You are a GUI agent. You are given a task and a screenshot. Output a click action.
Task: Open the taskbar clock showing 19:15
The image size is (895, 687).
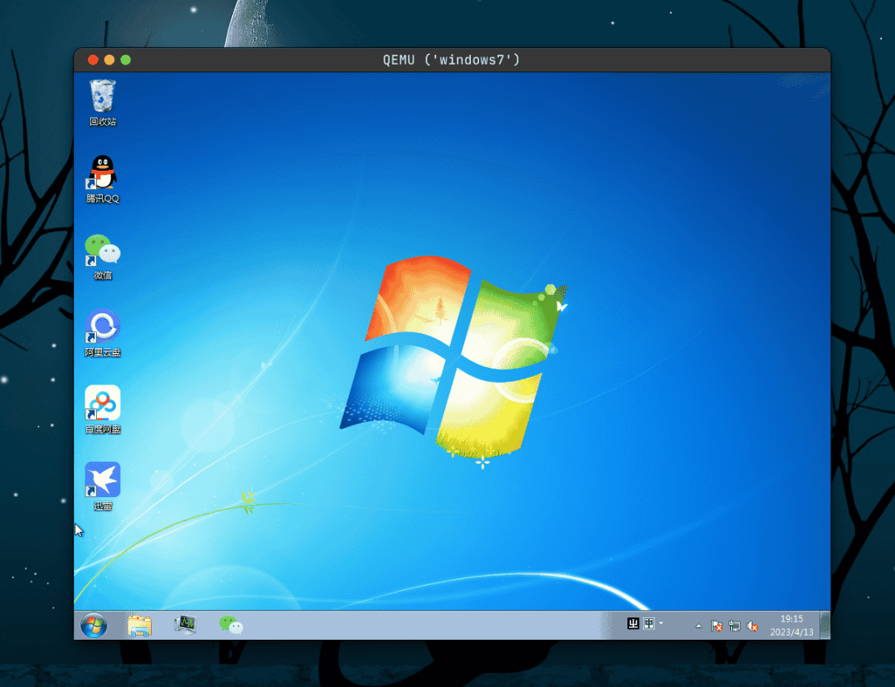(x=791, y=626)
